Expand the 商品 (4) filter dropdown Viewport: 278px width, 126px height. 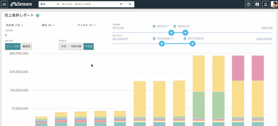pyautogui.click(x=48, y=25)
